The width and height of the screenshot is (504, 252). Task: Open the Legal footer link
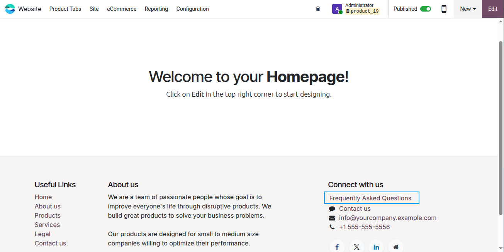[x=42, y=234]
